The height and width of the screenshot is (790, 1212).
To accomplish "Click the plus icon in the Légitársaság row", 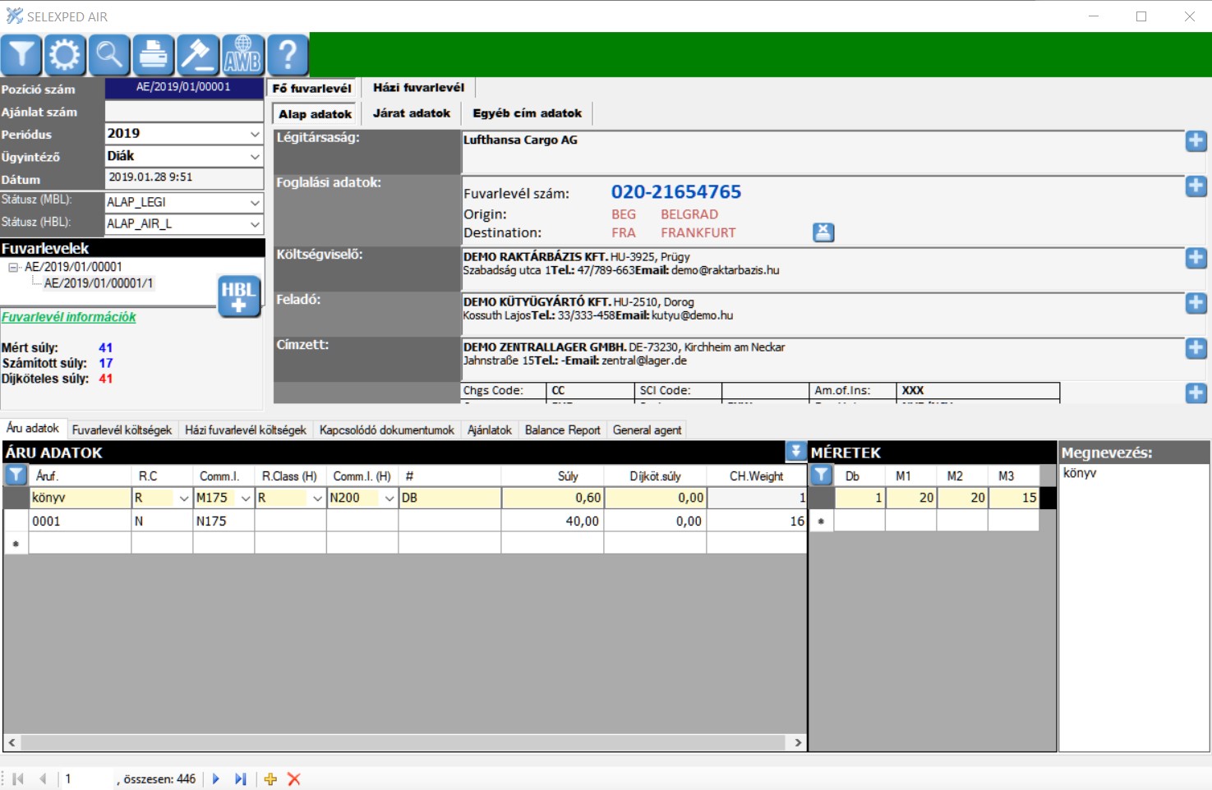I will (1196, 140).
